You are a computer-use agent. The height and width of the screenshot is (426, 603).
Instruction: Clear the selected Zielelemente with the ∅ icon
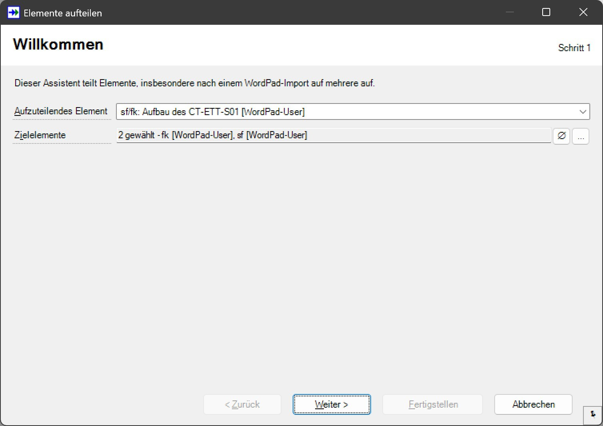point(561,136)
